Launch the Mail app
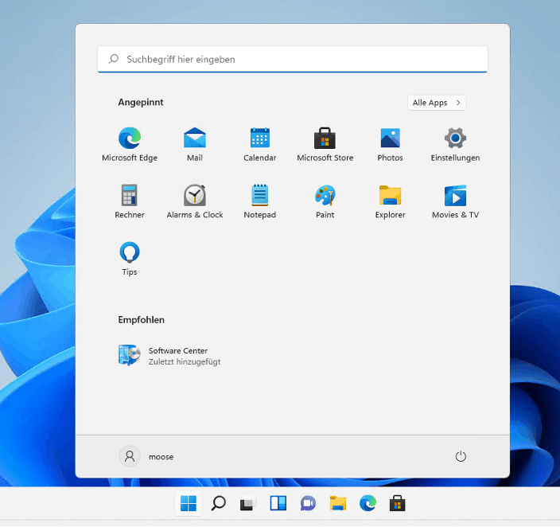The width and height of the screenshot is (560, 527). tap(195, 144)
